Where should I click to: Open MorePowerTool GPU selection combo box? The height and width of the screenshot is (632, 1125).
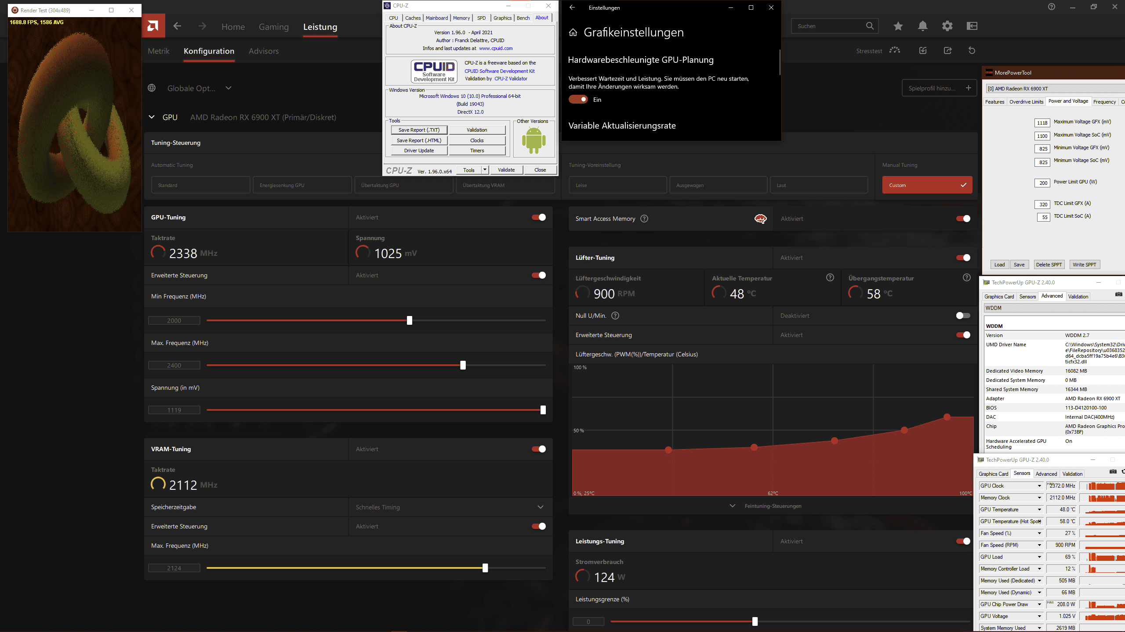1055,88
